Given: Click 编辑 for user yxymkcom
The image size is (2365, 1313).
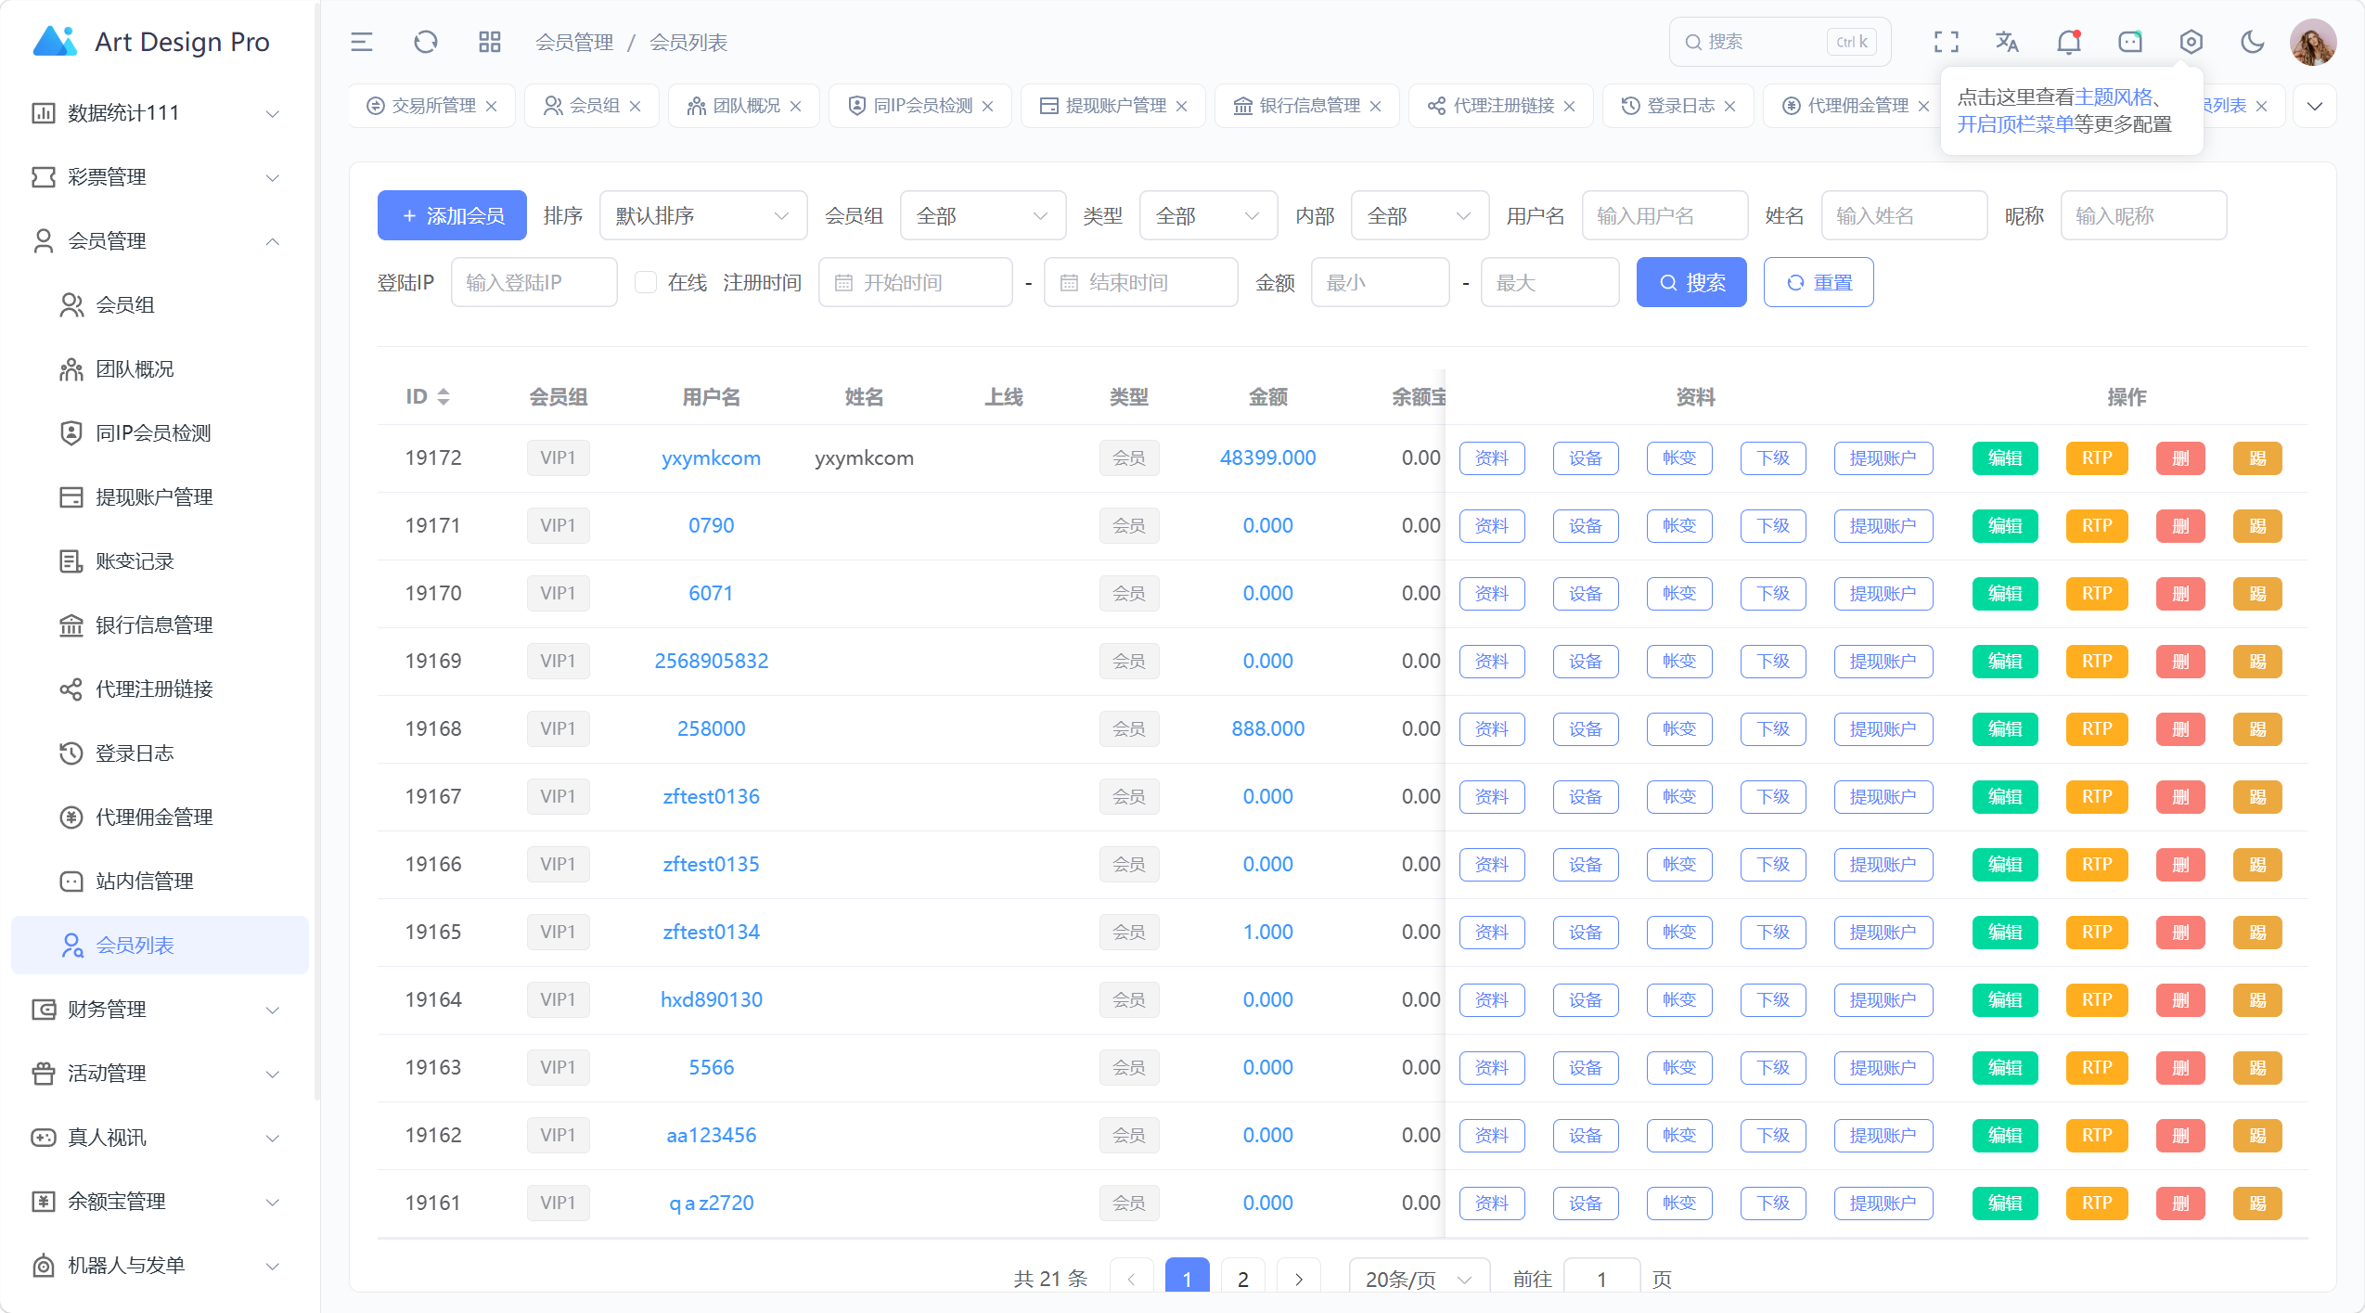Looking at the screenshot, I should click(2005, 458).
